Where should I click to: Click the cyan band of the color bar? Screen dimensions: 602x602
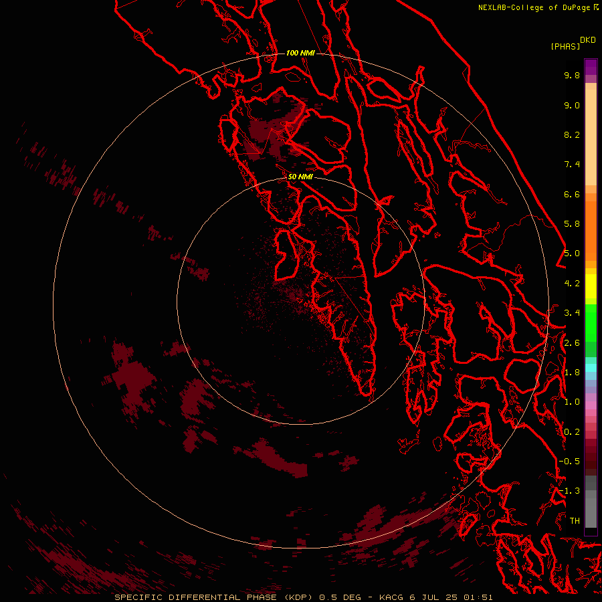591,368
